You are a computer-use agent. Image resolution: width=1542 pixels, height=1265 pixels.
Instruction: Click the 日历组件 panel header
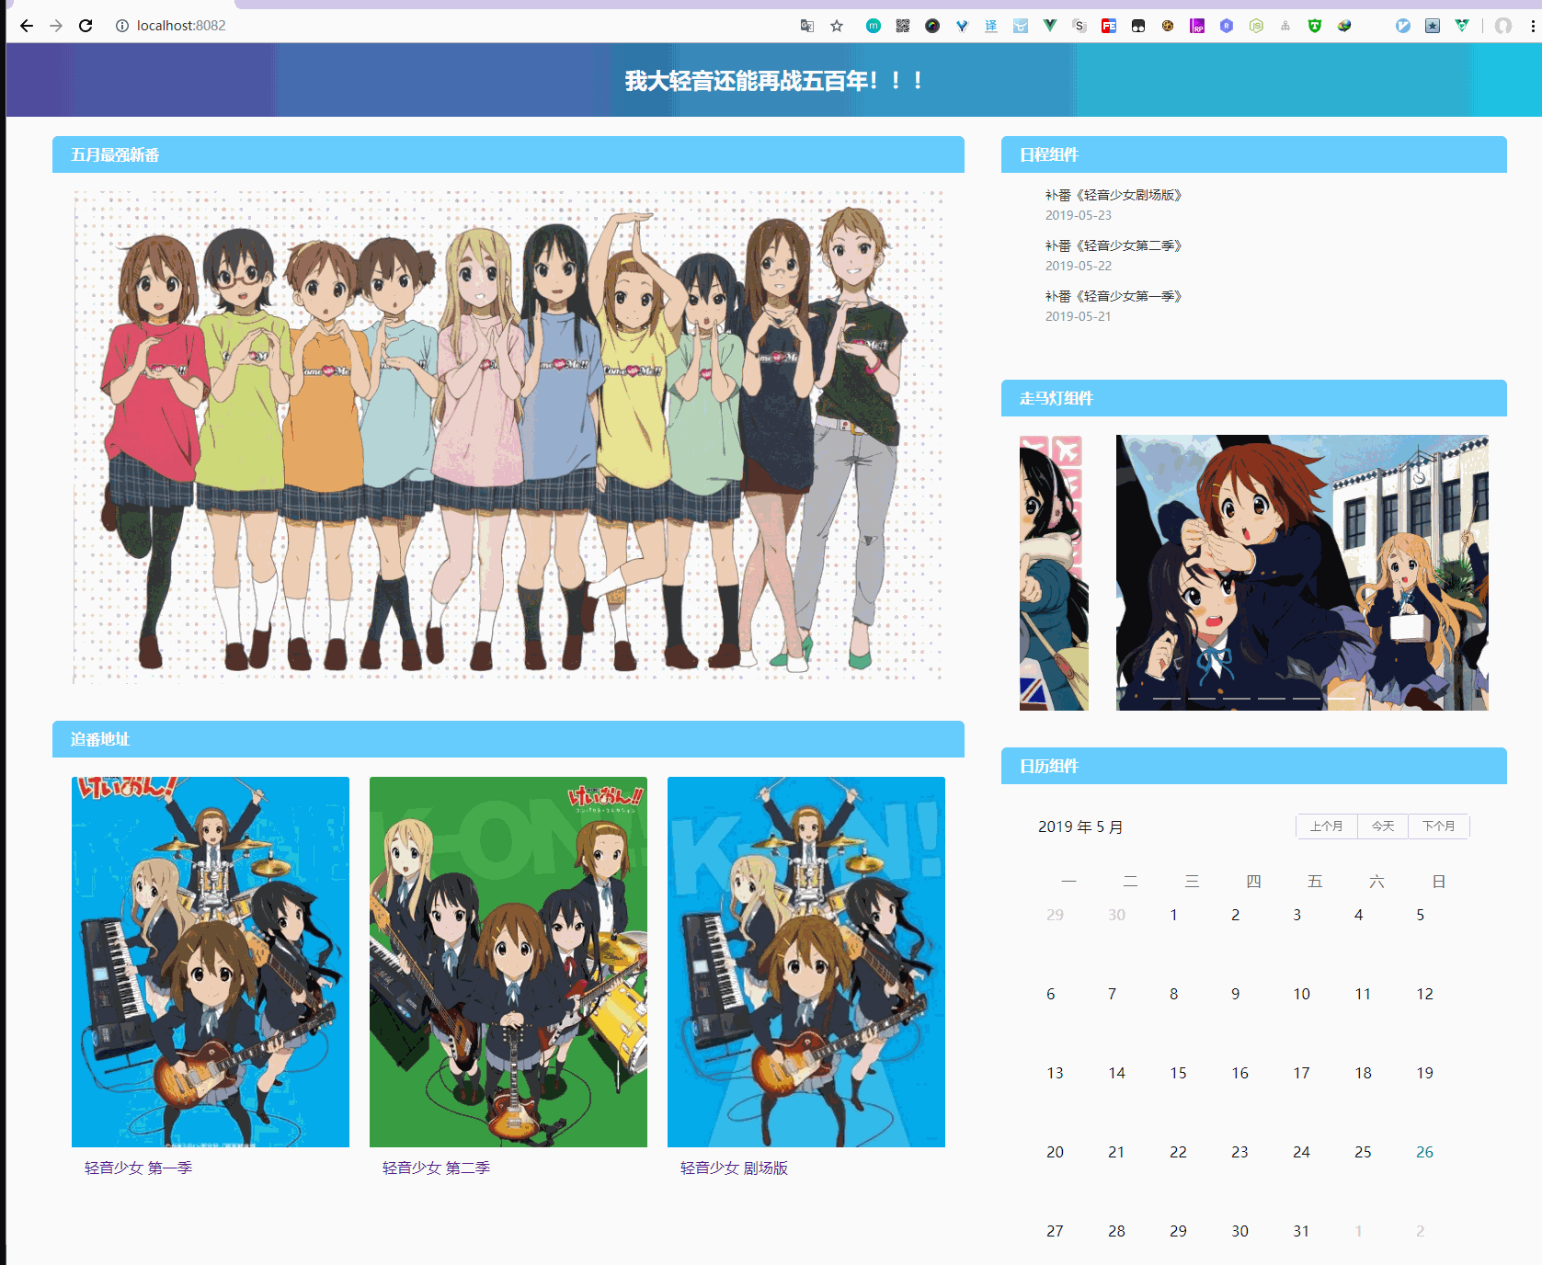click(x=1254, y=766)
